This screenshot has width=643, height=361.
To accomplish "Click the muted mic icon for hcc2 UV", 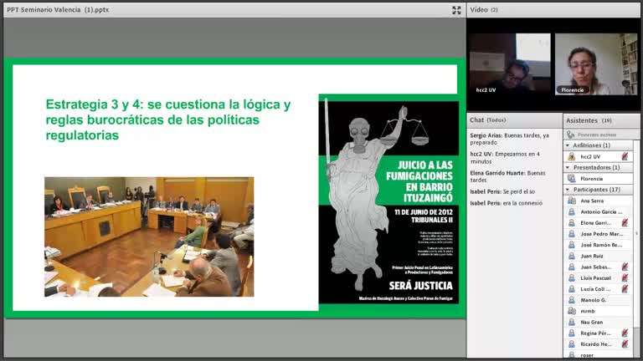I will [625, 156].
